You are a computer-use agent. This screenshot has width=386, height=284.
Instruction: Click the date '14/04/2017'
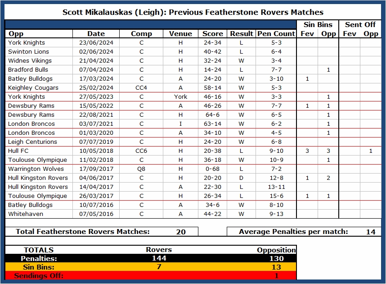pyautogui.click(x=96, y=187)
